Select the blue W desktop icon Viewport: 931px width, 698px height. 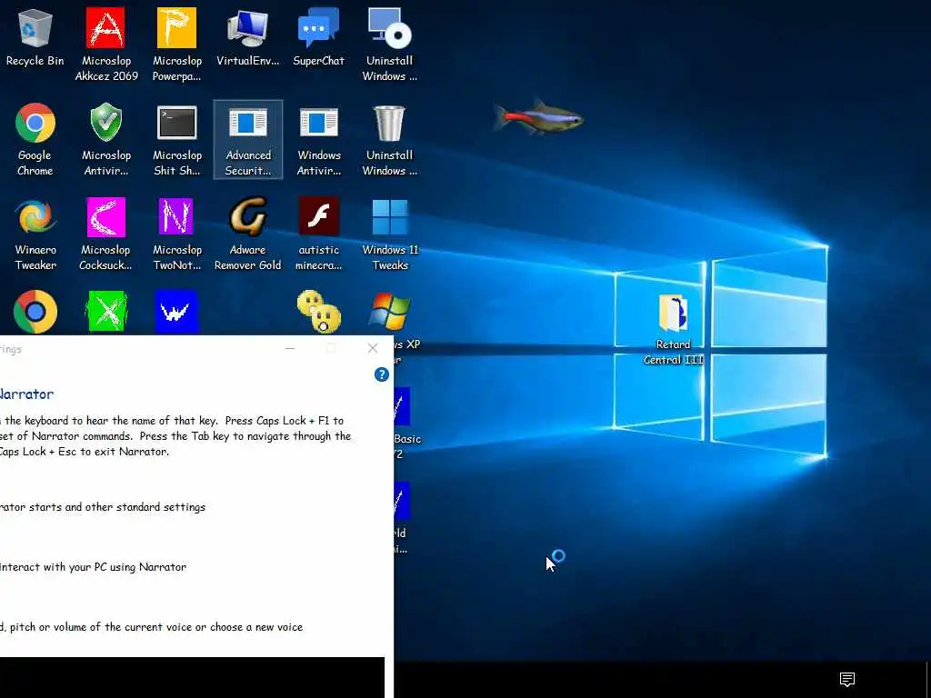(176, 311)
